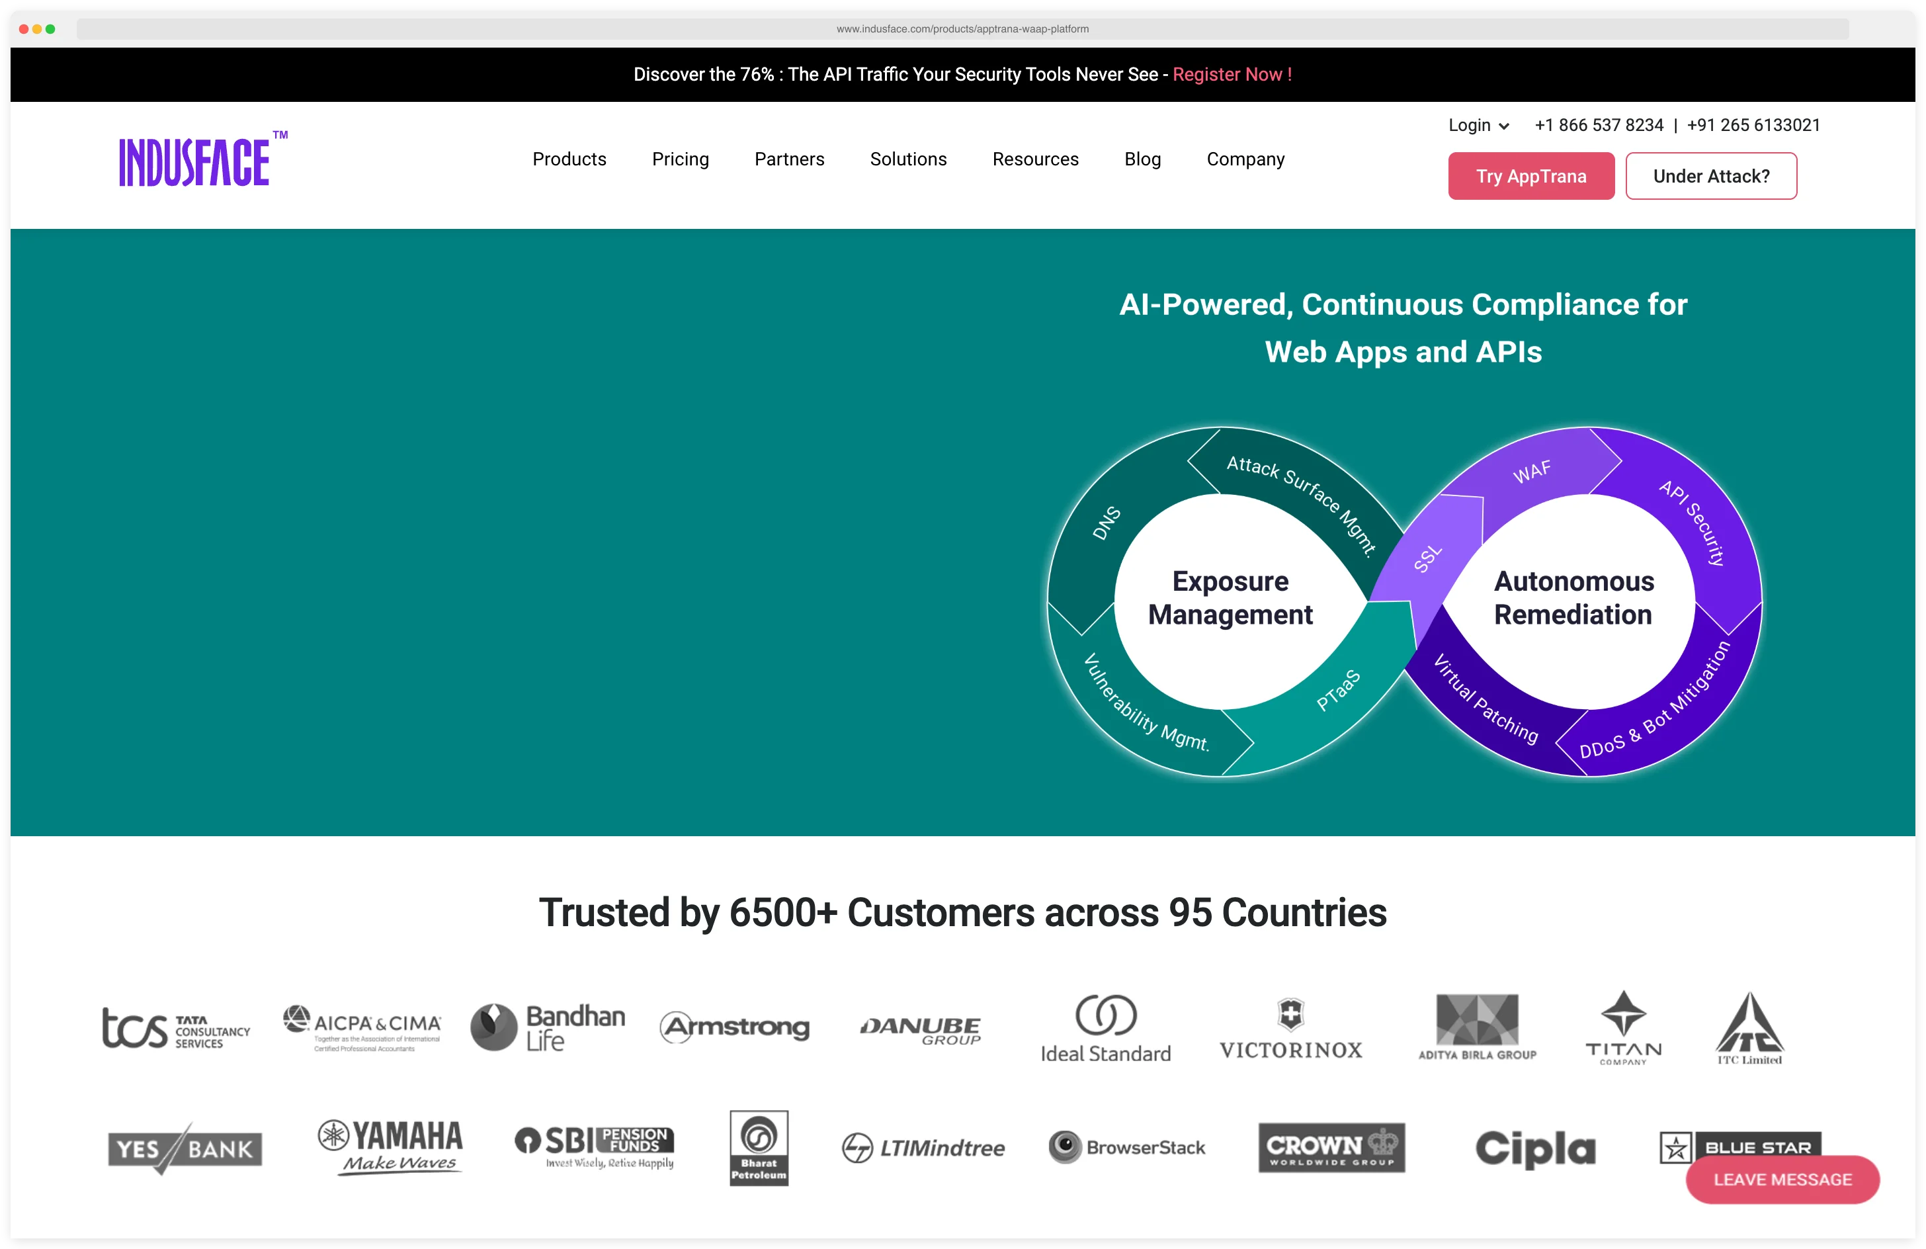
Task: Expand the Products navigation menu
Action: [569, 159]
